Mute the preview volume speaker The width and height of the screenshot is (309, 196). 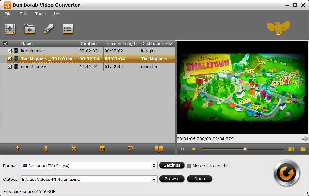click(x=305, y=139)
